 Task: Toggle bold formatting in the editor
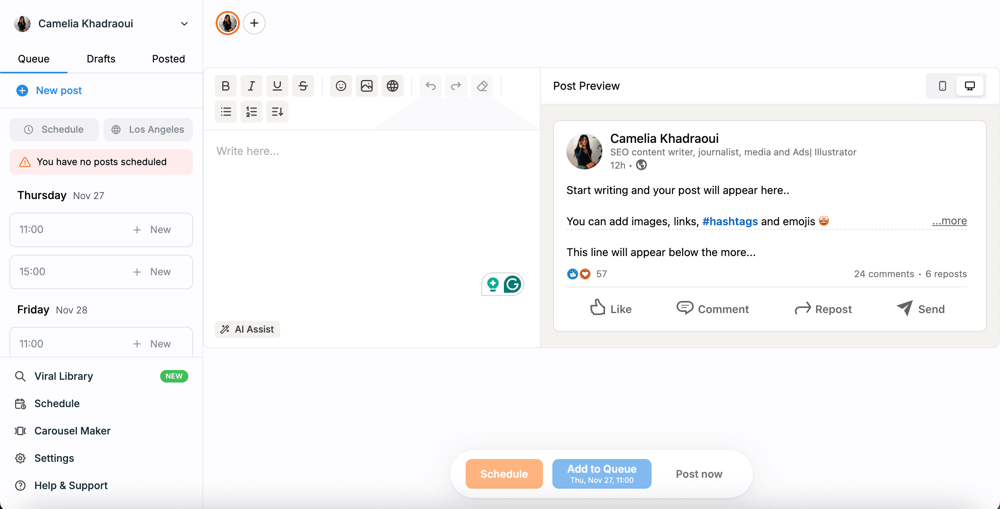pyautogui.click(x=225, y=86)
